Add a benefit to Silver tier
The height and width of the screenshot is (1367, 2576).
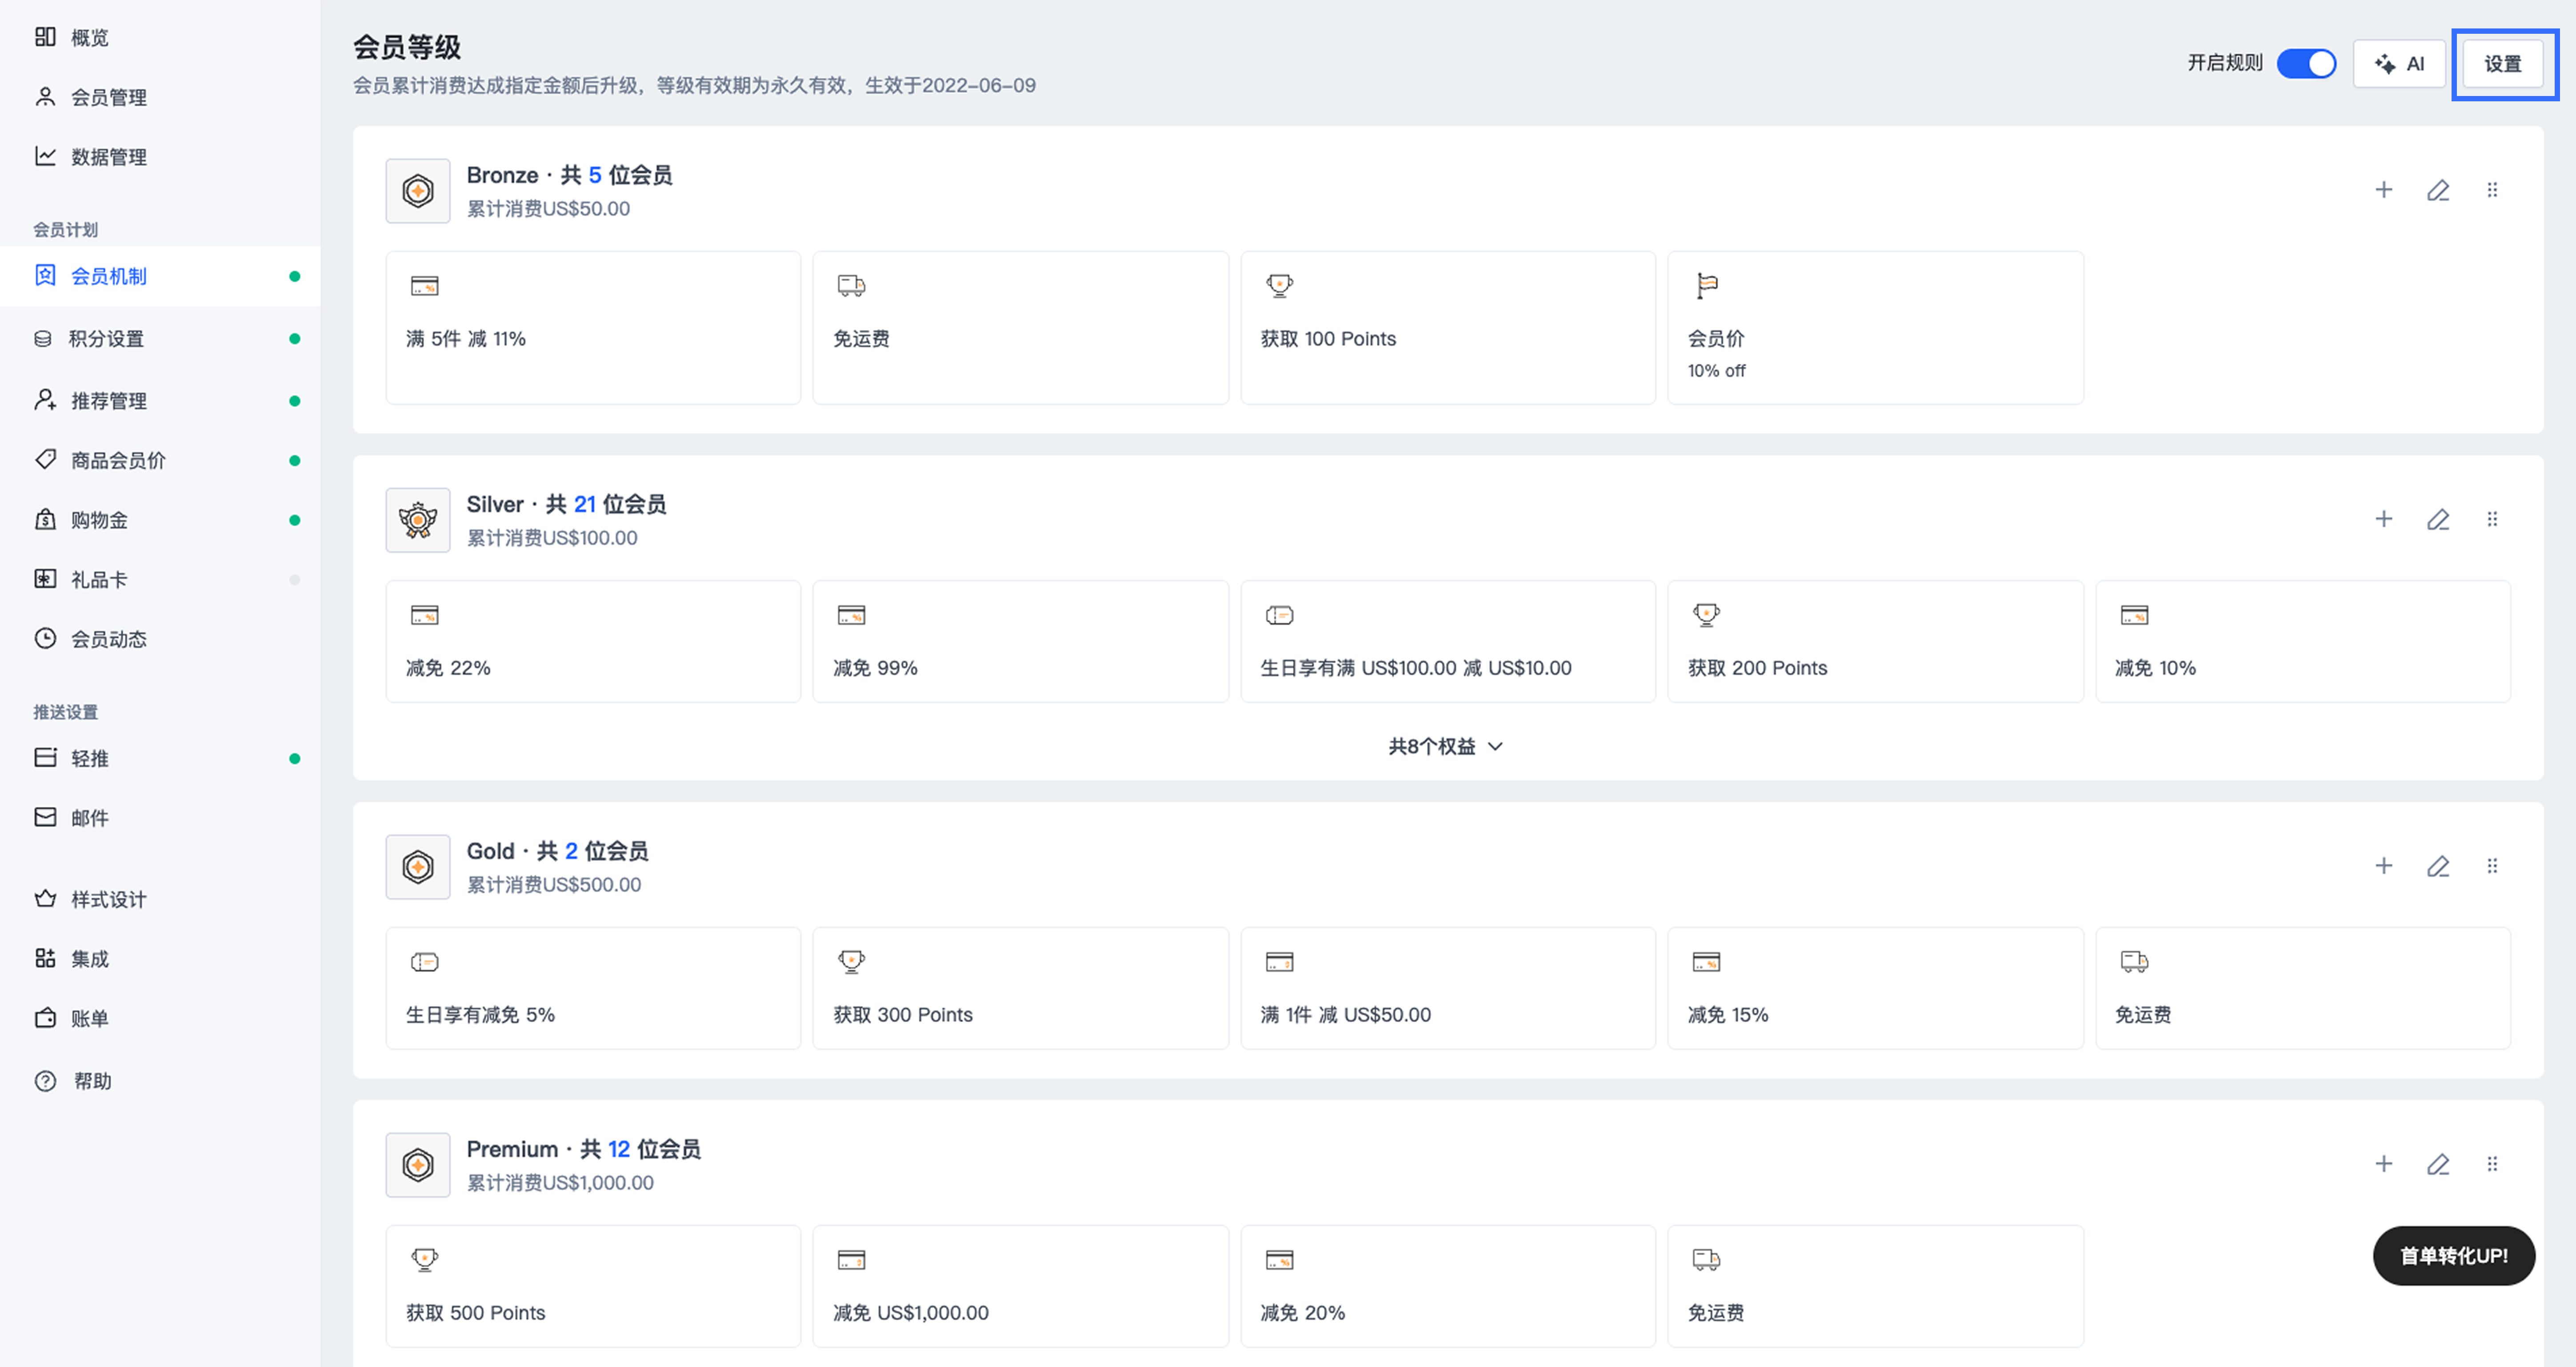click(x=2384, y=519)
